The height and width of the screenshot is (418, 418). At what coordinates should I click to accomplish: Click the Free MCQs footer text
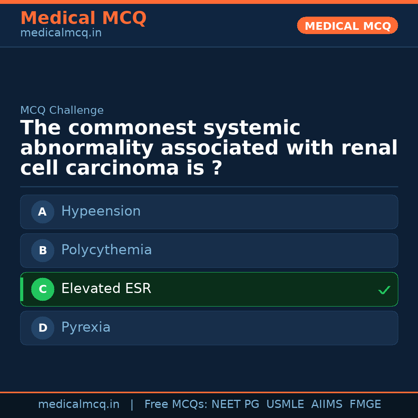click(176, 404)
